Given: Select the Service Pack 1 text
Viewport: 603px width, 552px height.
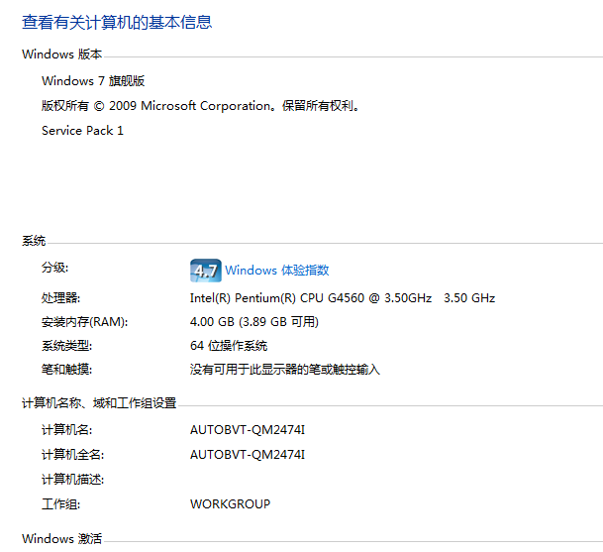Looking at the screenshot, I should [x=82, y=131].
